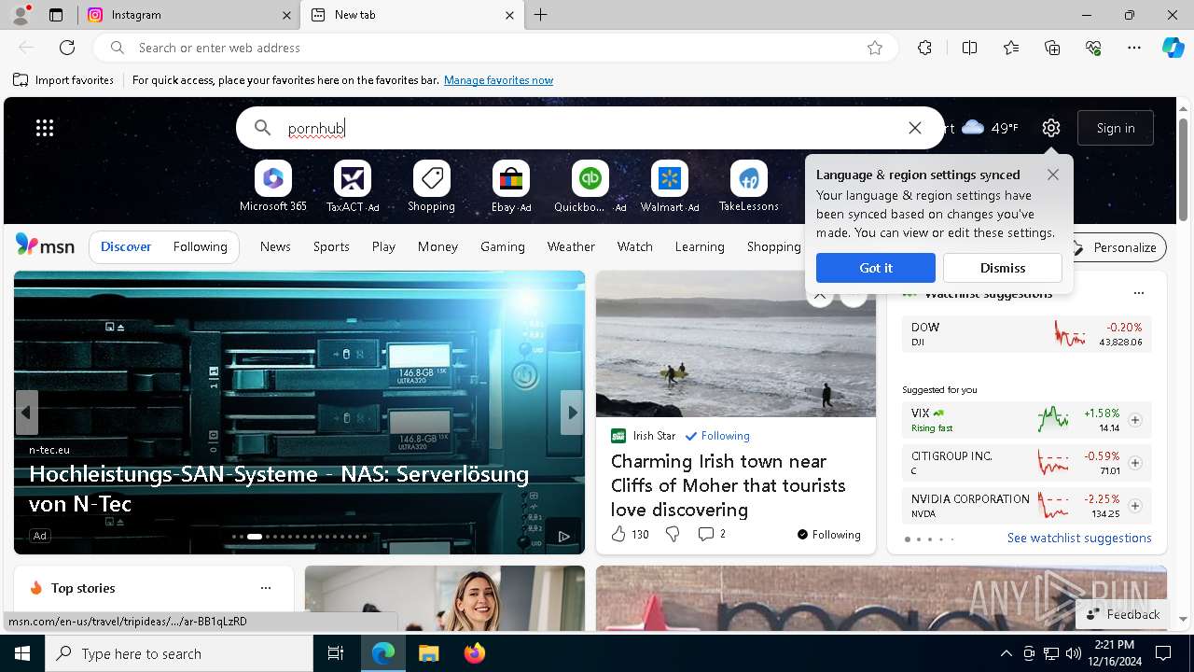This screenshot has width=1194, height=672.
Task: Click Got it in sync popup
Action: (876, 268)
